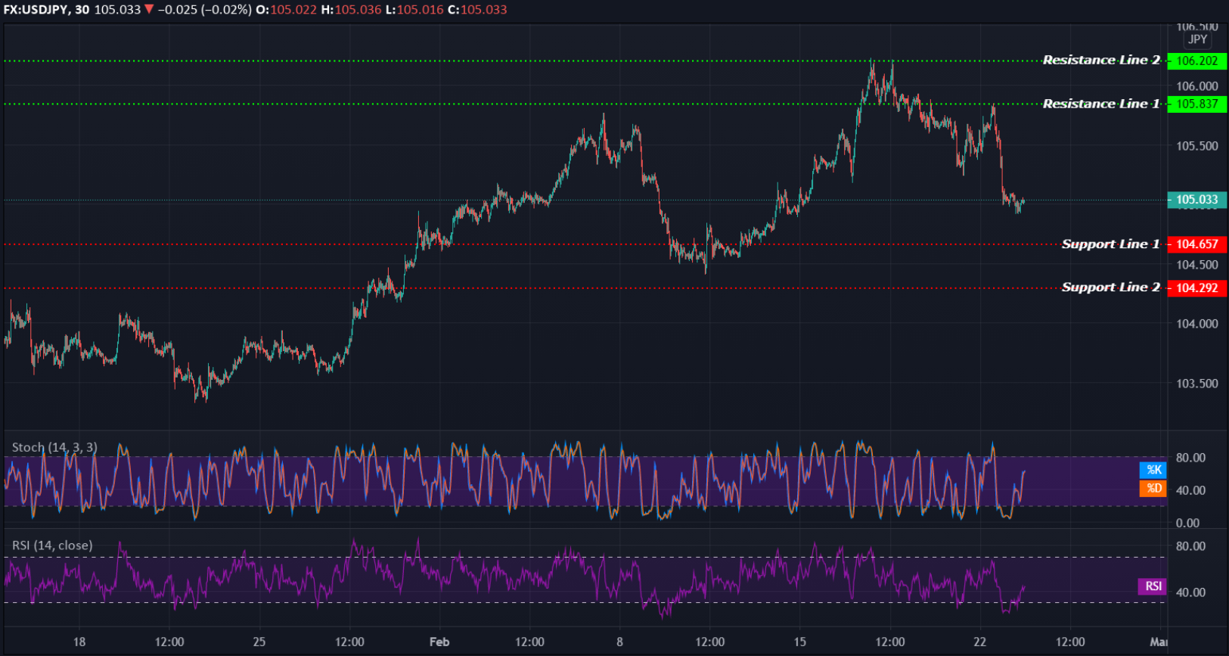Click the current price 105.033 tag
The width and height of the screenshot is (1229, 656).
tap(1197, 200)
